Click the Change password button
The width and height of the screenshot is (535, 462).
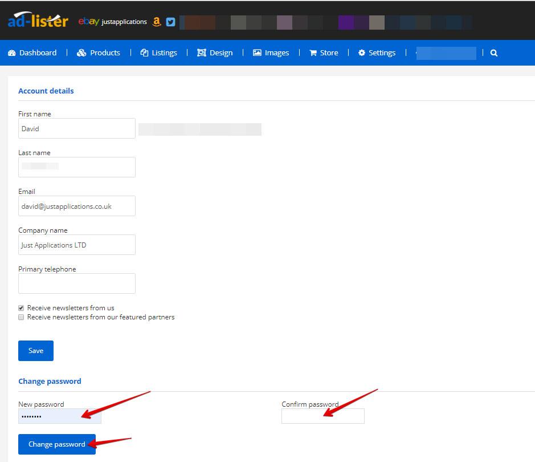click(x=57, y=444)
